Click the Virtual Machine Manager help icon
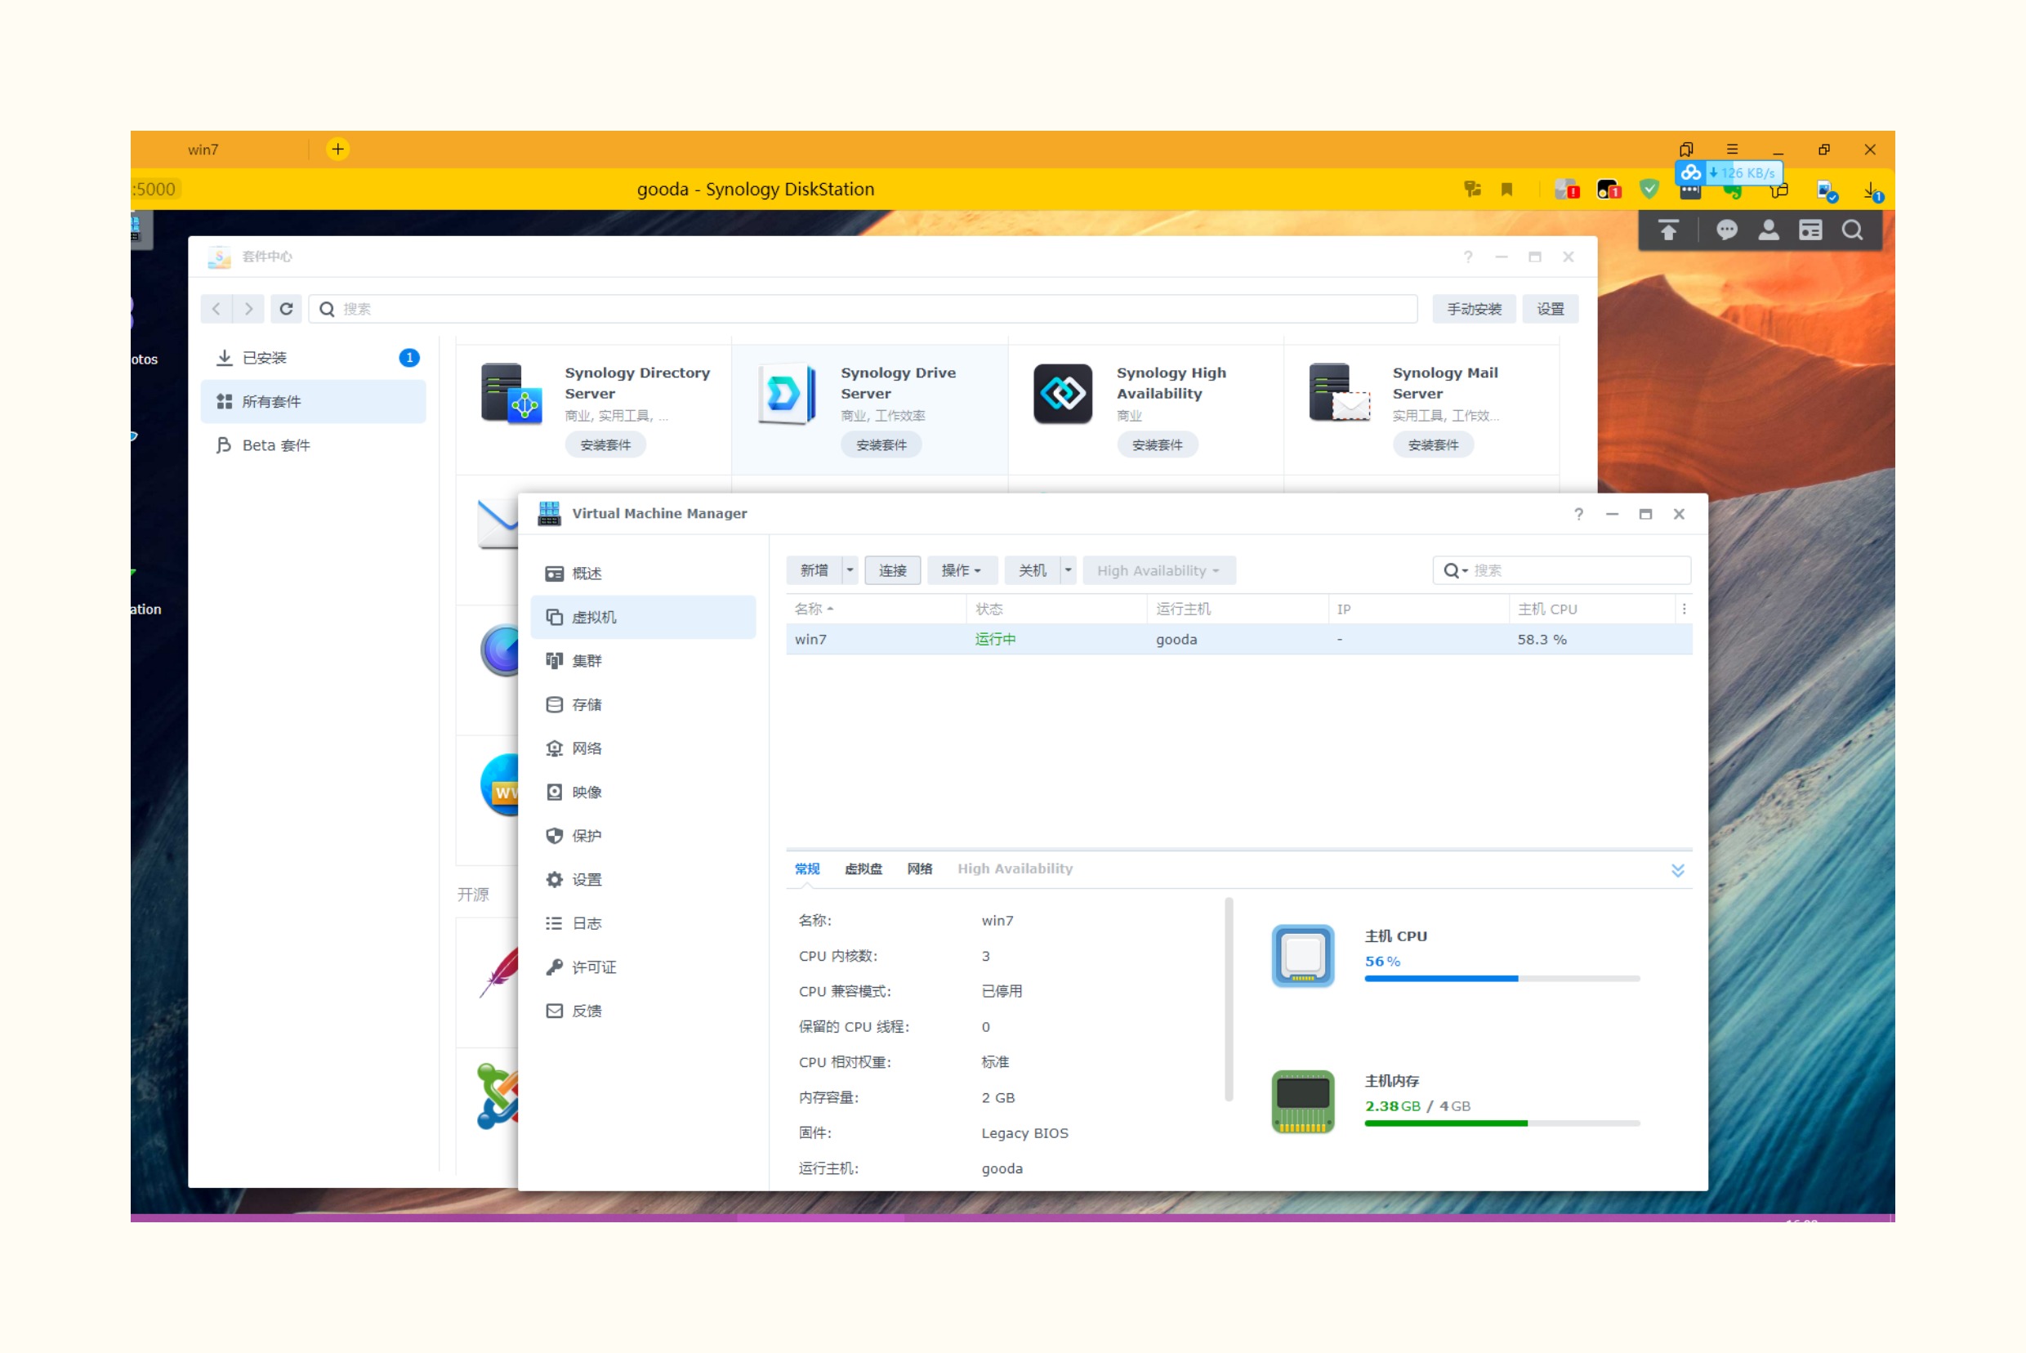This screenshot has width=2026, height=1353. click(1578, 514)
